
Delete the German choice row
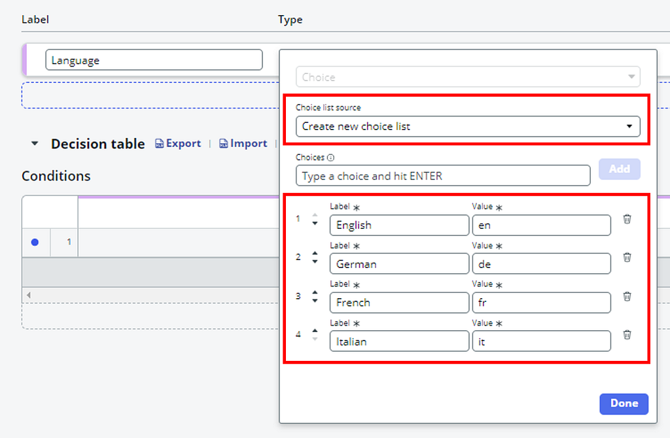pyautogui.click(x=627, y=258)
